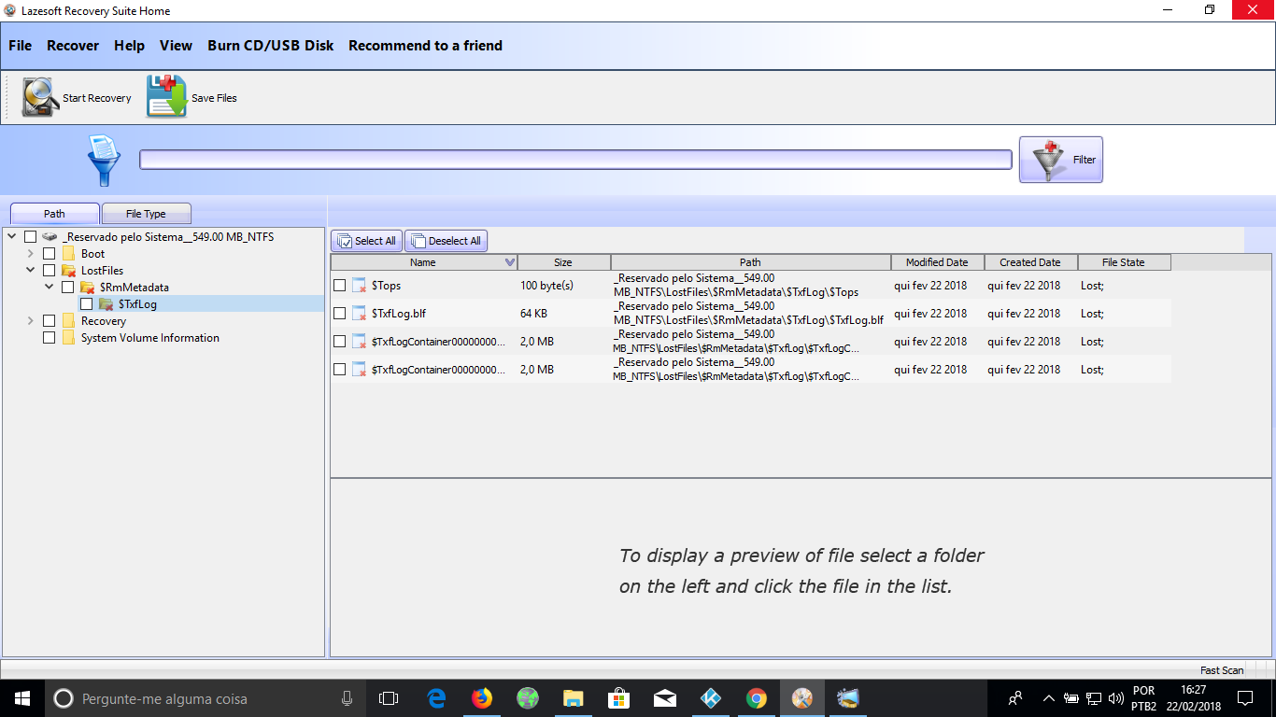1276x717 pixels.
Task: Click the drive icon of root node
Action: 50,237
